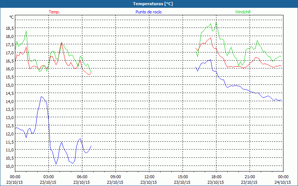
Task: Click the 11,5 y-axis value
Action: [x=10, y=142]
